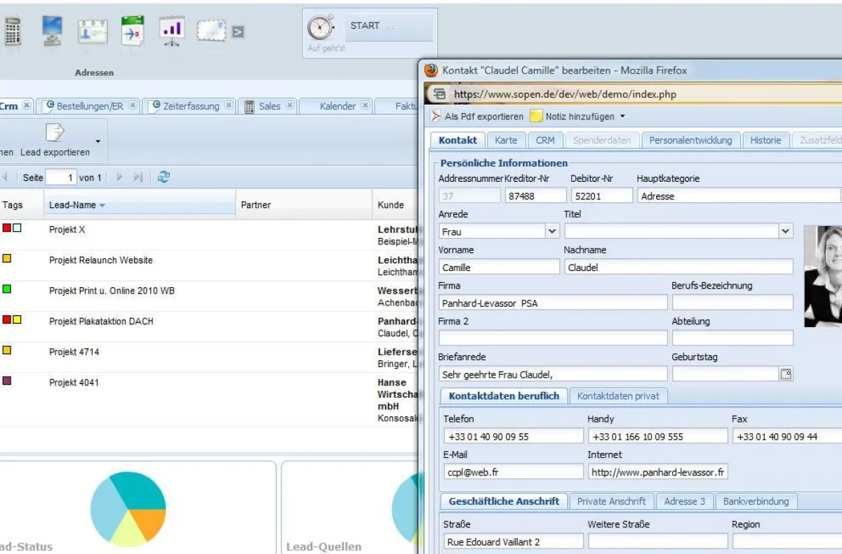Screen dimensions: 842x554
Task: Click the green tag of Projekt Print
Action: (7, 289)
